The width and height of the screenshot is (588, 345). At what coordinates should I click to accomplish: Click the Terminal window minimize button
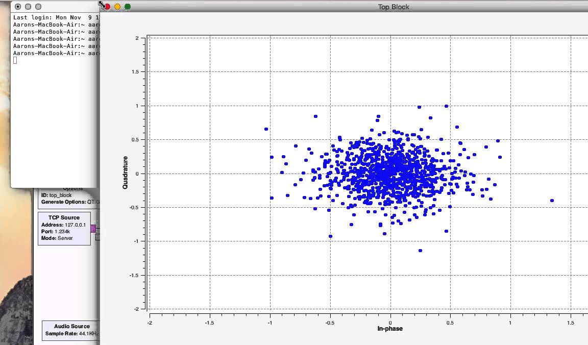pos(28,7)
